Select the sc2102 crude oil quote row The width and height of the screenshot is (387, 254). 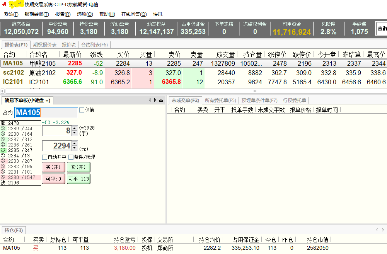tap(193, 73)
